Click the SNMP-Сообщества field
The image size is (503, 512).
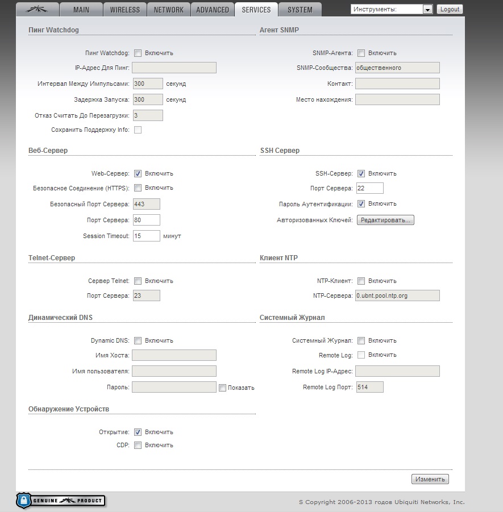(397, 68)
